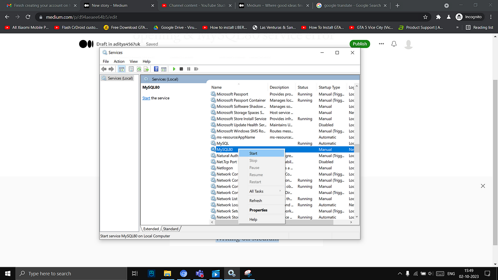Click the Pause Service toolbar icon
This screenshot has width=498, height=280.
coord(189,69)
